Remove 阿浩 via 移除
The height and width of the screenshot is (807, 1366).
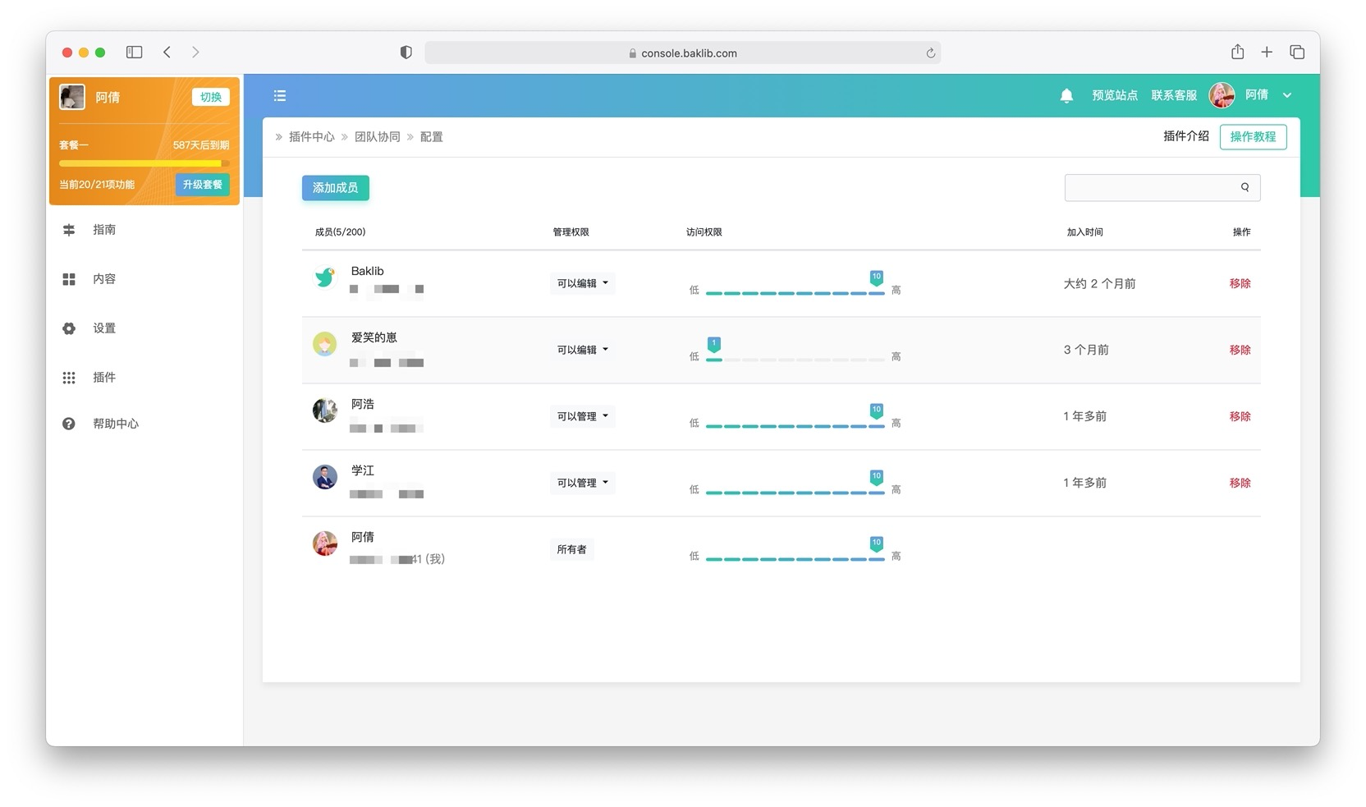pyautogui.click(x=1240, y=416)
